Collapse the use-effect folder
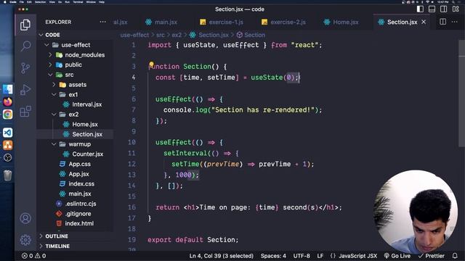The height and width of the screenshot is (261, 465). point(46,45)
